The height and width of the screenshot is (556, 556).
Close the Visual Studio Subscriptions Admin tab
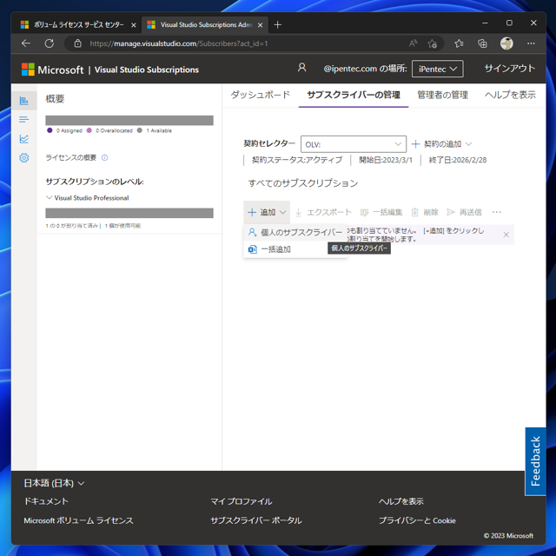click(261, 25)
